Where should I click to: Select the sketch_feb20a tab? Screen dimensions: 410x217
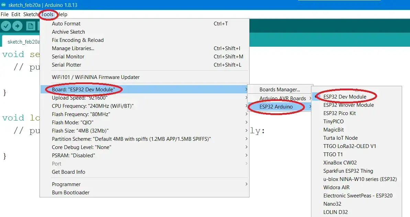point(23,42)
